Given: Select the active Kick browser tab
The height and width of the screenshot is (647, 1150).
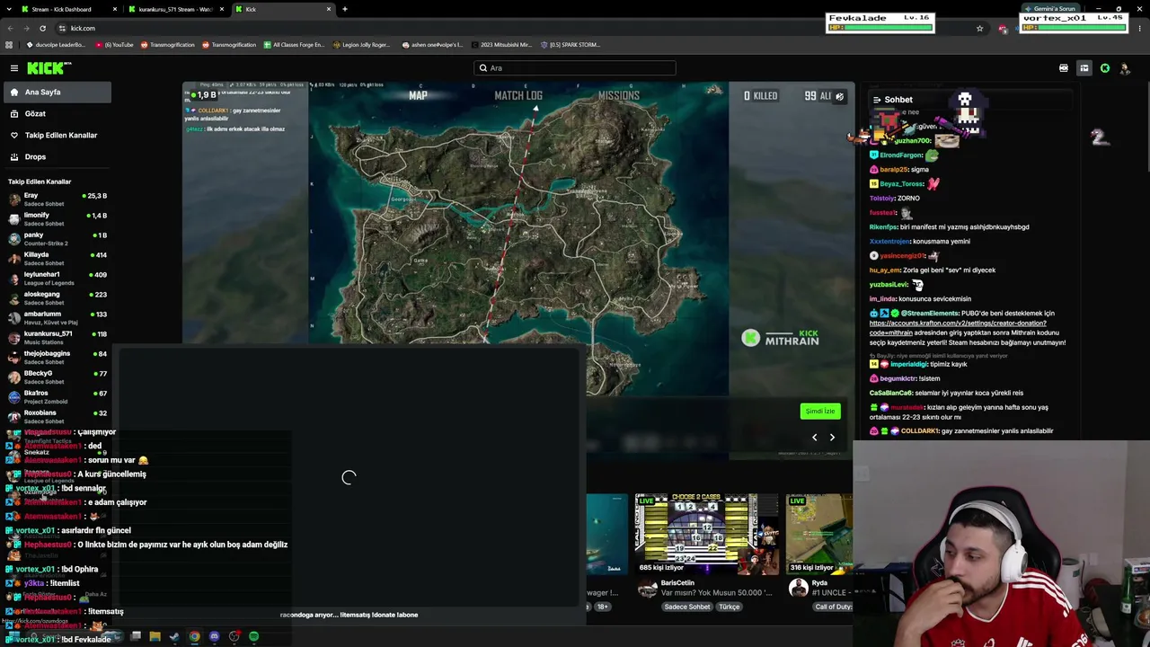Looking at the screenshot, I should point(283,9).
